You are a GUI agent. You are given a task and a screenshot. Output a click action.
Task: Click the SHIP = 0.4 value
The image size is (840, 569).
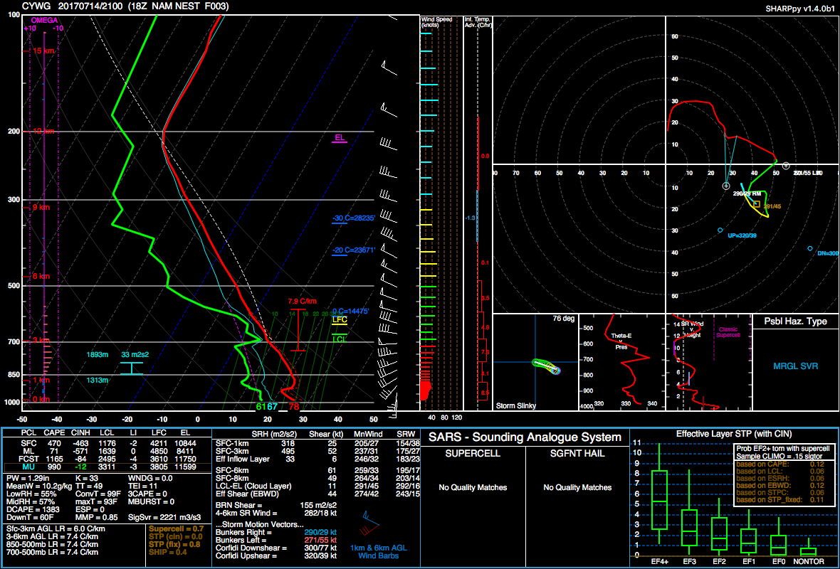(x=168, y=553)
